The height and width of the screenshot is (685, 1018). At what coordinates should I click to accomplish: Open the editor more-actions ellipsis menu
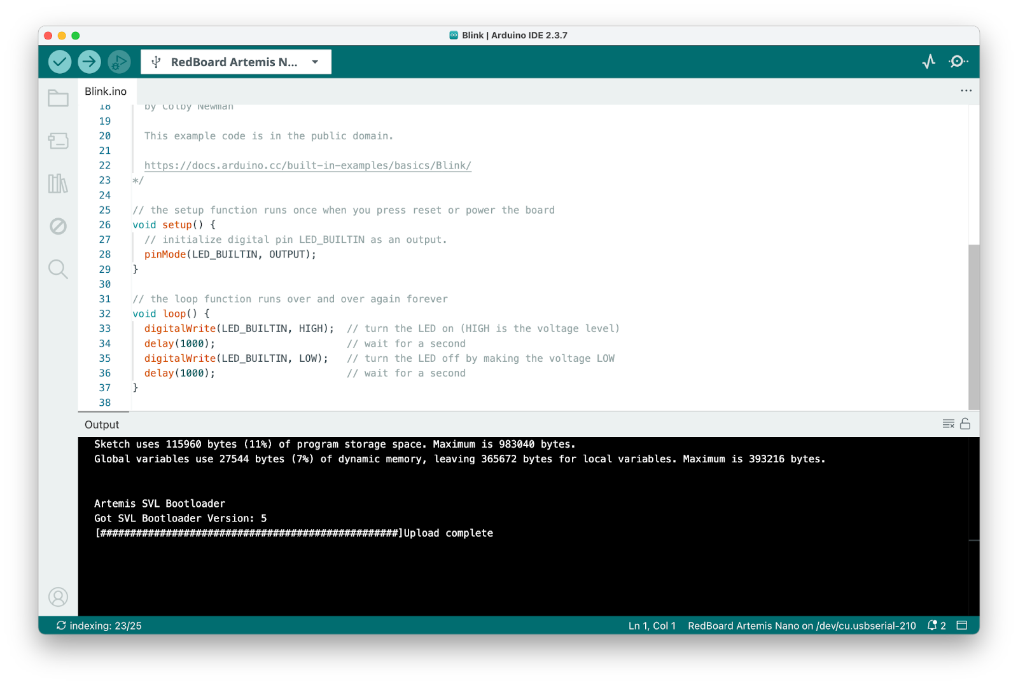point(966,91)
